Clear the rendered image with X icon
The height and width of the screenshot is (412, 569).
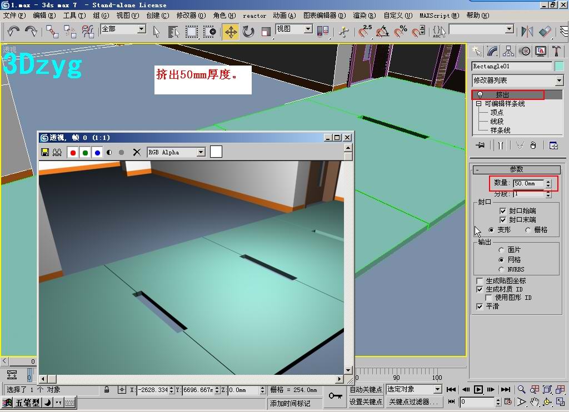pyautogui.click(x=137, y=152)
